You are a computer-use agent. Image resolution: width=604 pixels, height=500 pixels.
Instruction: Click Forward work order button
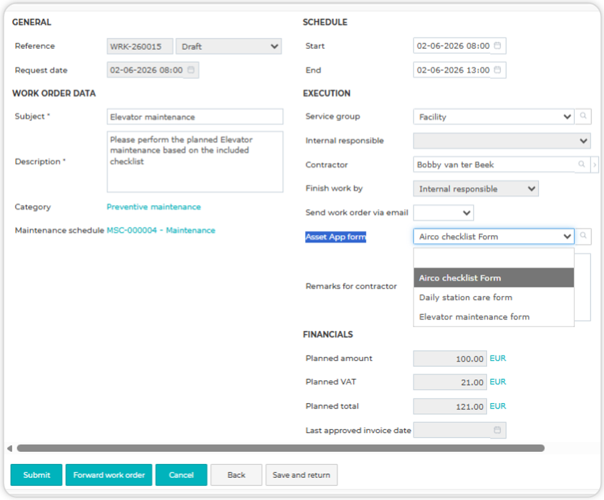click(108, 475)
